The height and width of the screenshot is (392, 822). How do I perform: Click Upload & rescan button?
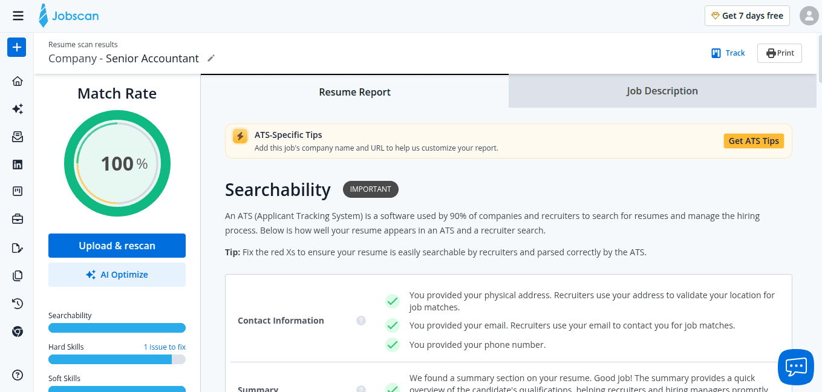pos(117,246)
